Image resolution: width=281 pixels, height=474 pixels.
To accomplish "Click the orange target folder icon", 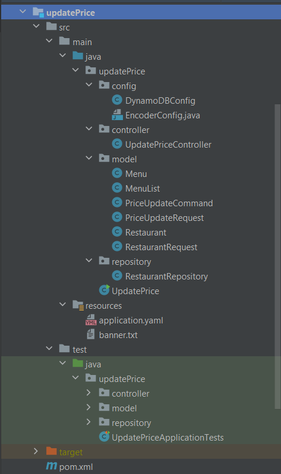I will pos(52,451).
